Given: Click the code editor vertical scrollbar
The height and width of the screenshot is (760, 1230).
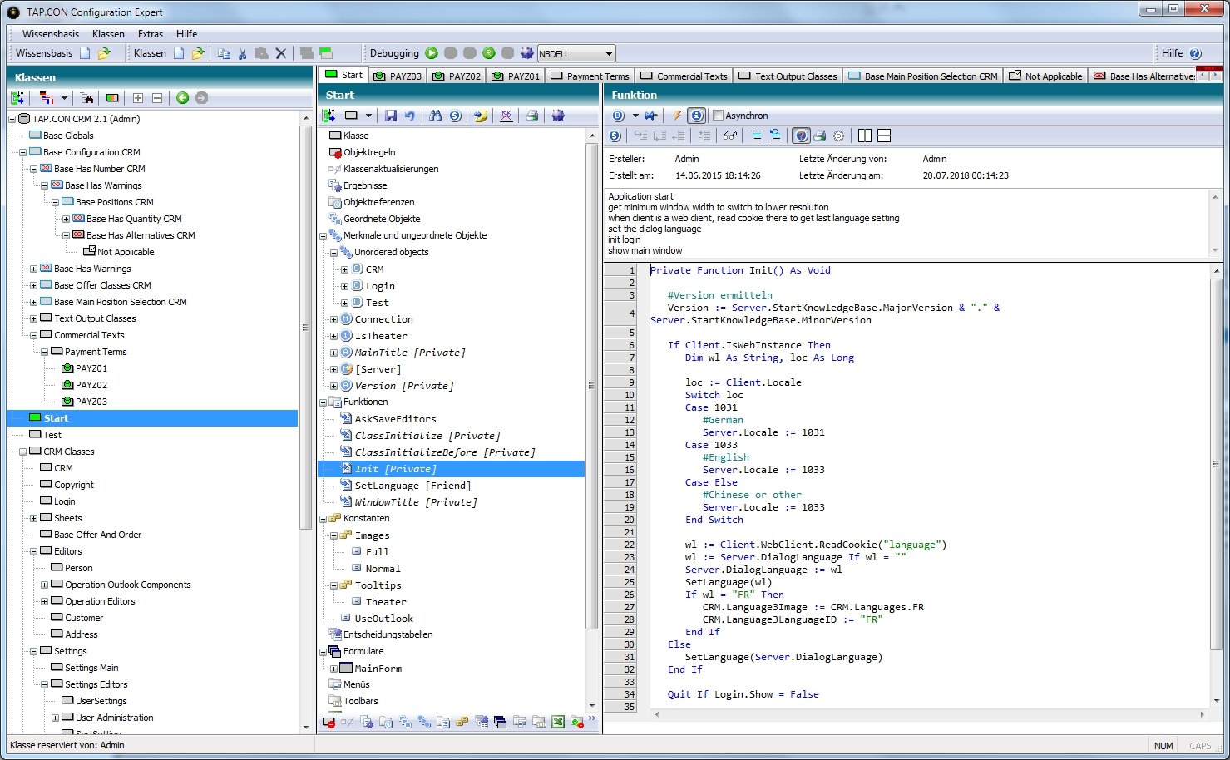Looking at the screenshot, I should [x=1216, y=466].
